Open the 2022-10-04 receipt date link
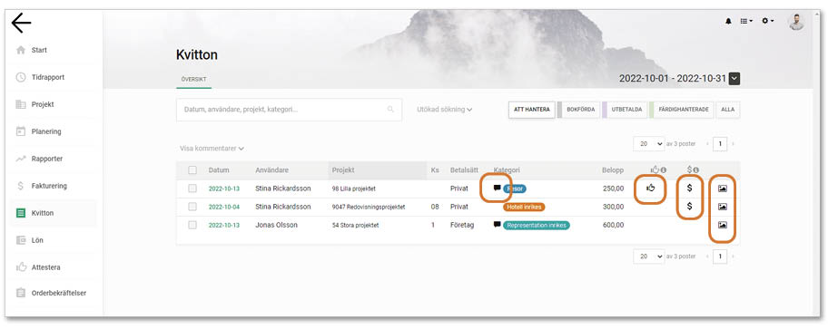The width and height of the screenshot is (828, 329). (224, 207)
